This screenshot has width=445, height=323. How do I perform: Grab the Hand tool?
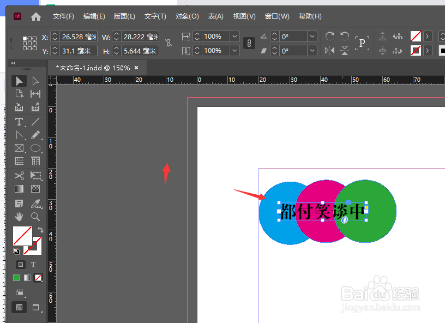(19, 217)
